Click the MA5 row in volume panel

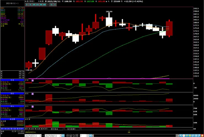tap(12, 123)
